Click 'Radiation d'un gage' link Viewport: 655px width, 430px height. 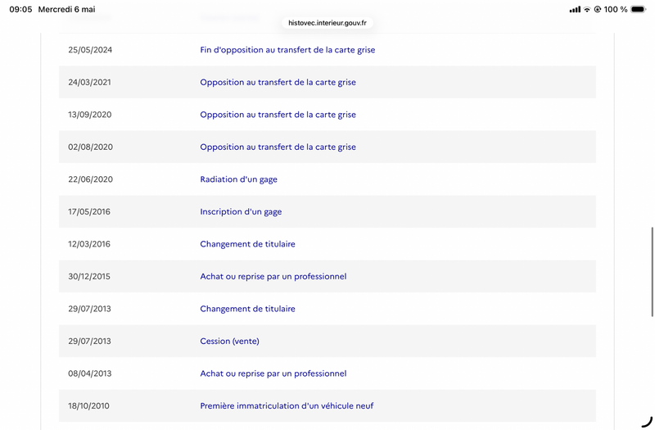pos(238,179)
